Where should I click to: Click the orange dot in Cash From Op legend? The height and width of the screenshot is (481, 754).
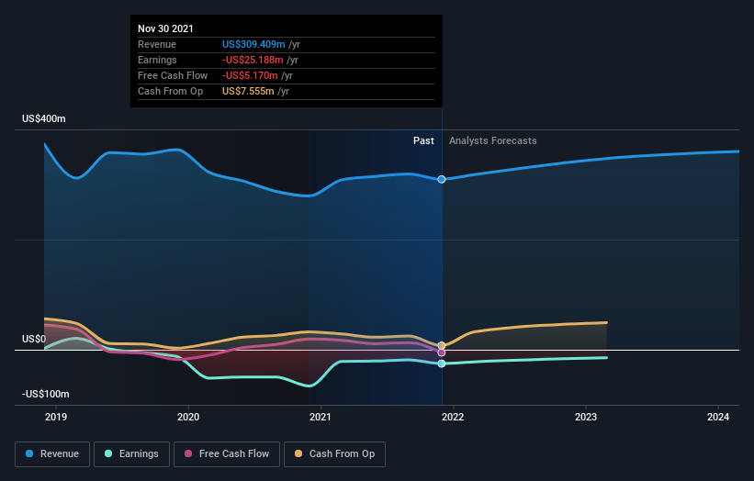[x=298, y=453]
